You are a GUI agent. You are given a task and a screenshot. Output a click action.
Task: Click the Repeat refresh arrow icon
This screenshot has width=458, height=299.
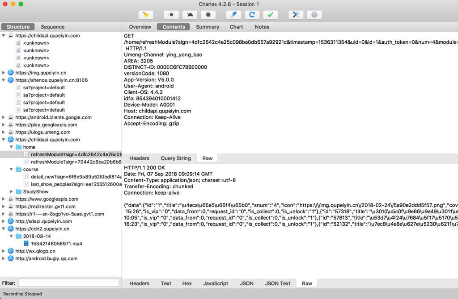[x=252, y=15]
